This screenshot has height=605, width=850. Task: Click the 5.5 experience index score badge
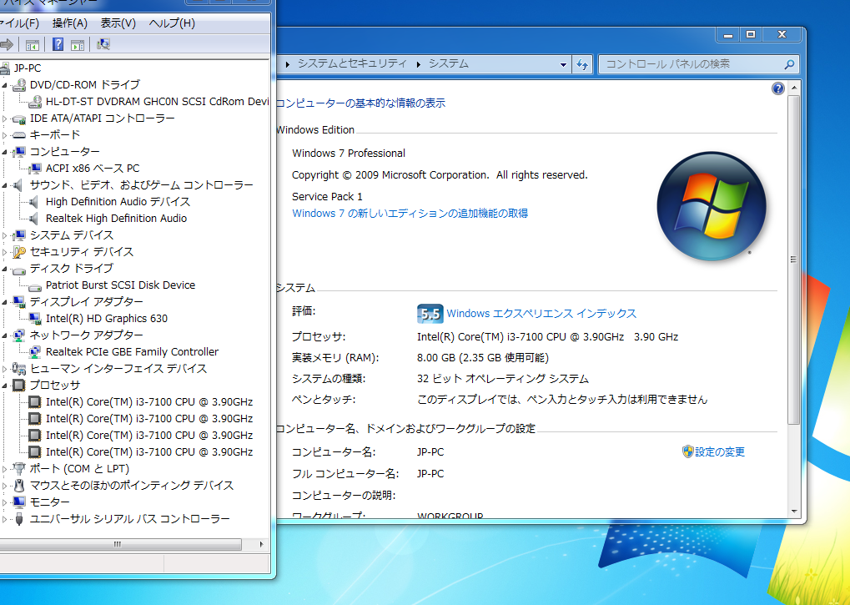tap(430, 313)
